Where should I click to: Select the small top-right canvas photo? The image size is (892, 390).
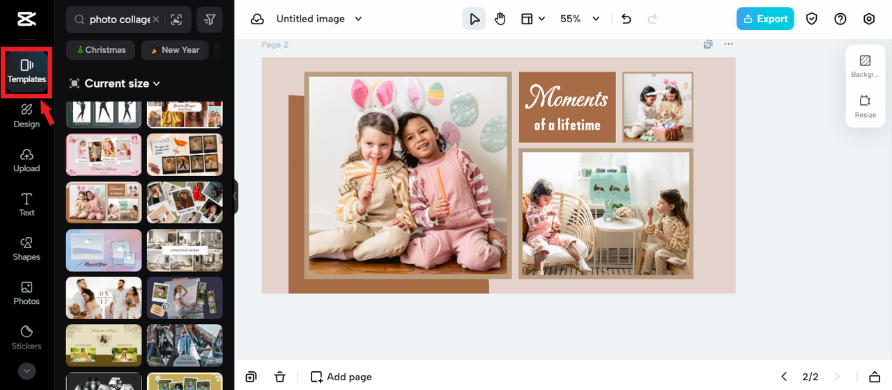click(x=657, y=106)
